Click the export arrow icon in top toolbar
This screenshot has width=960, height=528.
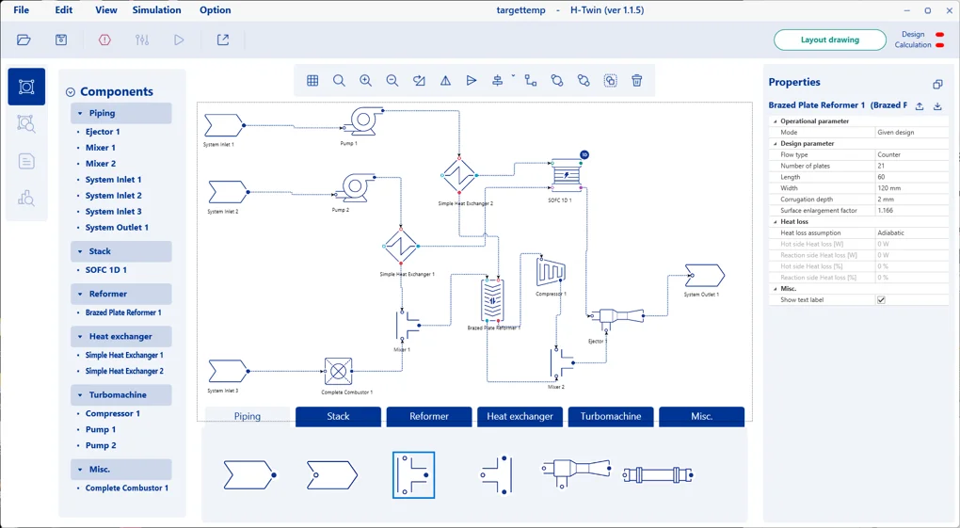tap(223, 40)
